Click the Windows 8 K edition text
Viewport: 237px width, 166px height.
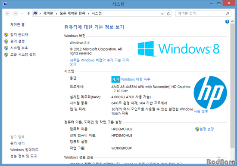coord(80,43)
